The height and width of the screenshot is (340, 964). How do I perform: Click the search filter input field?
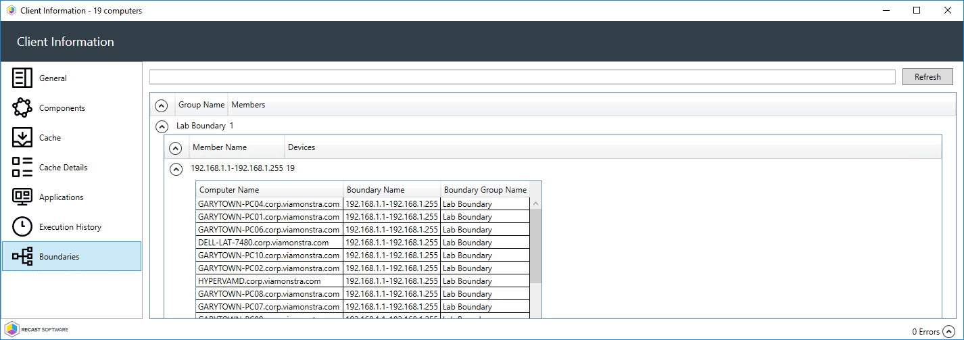pyautogui.click(x=522, y=76)
